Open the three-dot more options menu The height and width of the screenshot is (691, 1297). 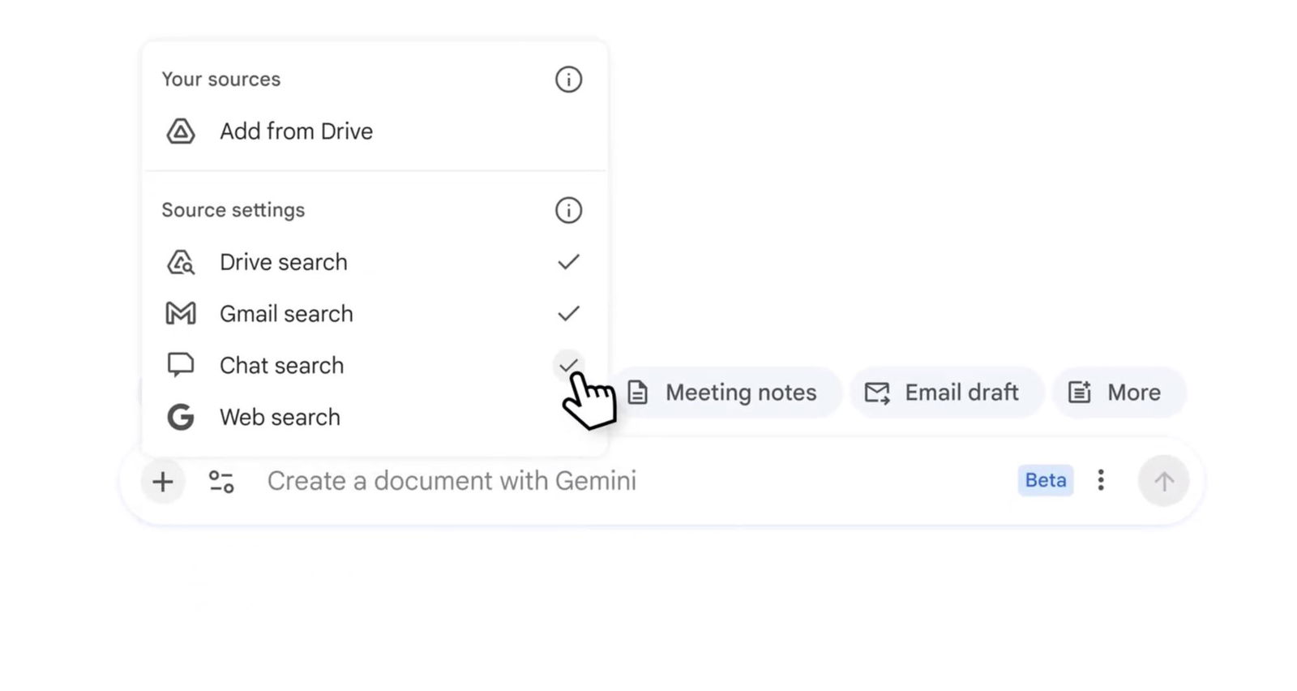pyautogui.click(x=1100, y=480)
